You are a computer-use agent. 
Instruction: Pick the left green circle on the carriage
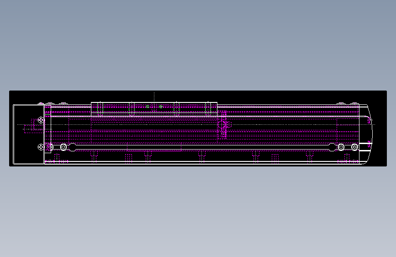148,107
